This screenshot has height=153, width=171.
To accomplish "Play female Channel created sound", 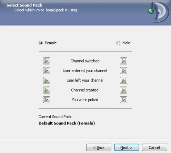I will point(47,90).
